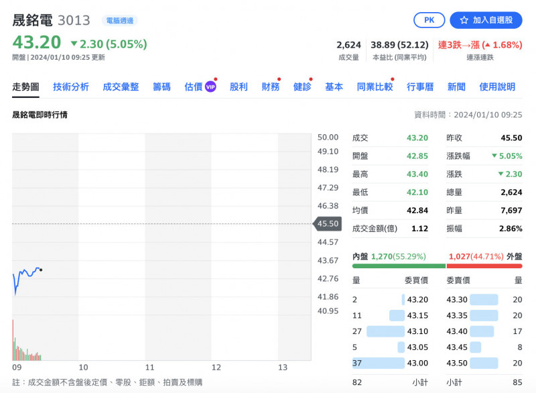
Task: Go to the 籌碼 tab
Action: [161, 87]
